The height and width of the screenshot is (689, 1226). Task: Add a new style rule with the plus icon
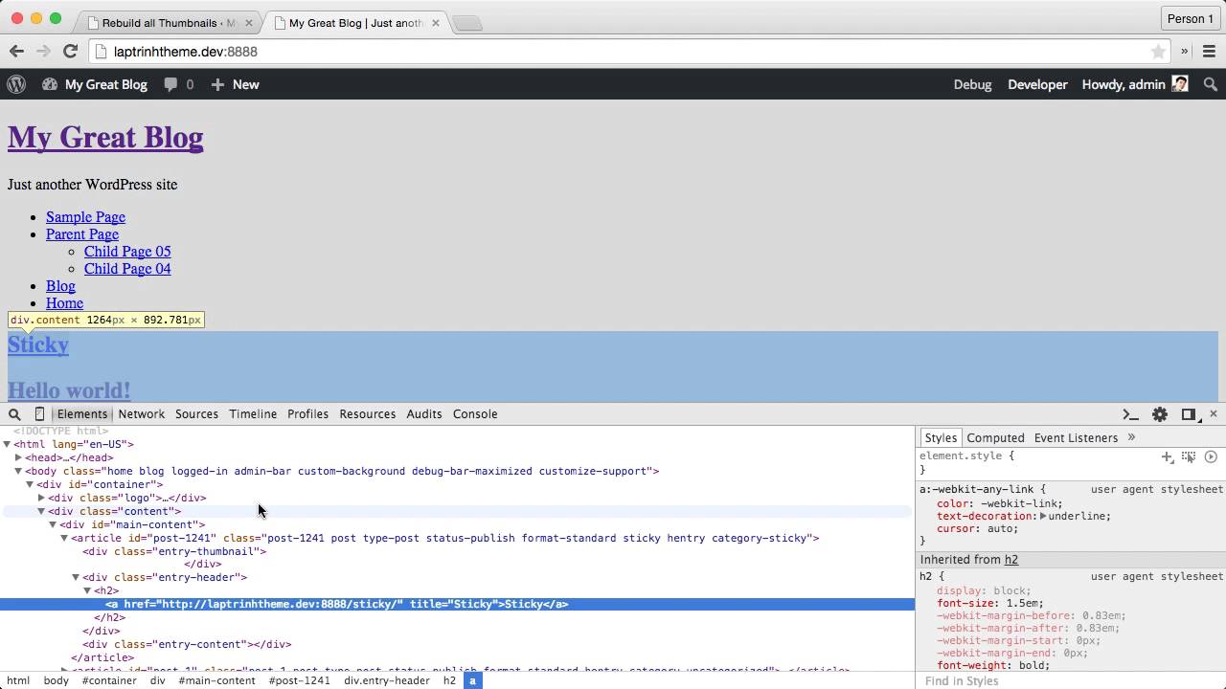click(x=1168, y=457)
